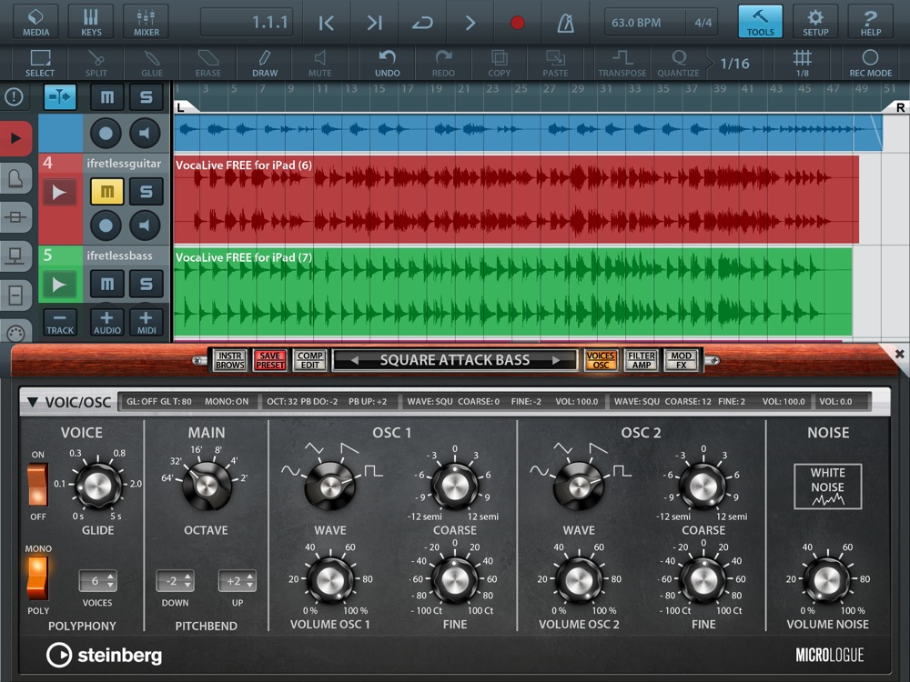Remove track with the minus Track button
910x682 pixels.
coord(60,323)
